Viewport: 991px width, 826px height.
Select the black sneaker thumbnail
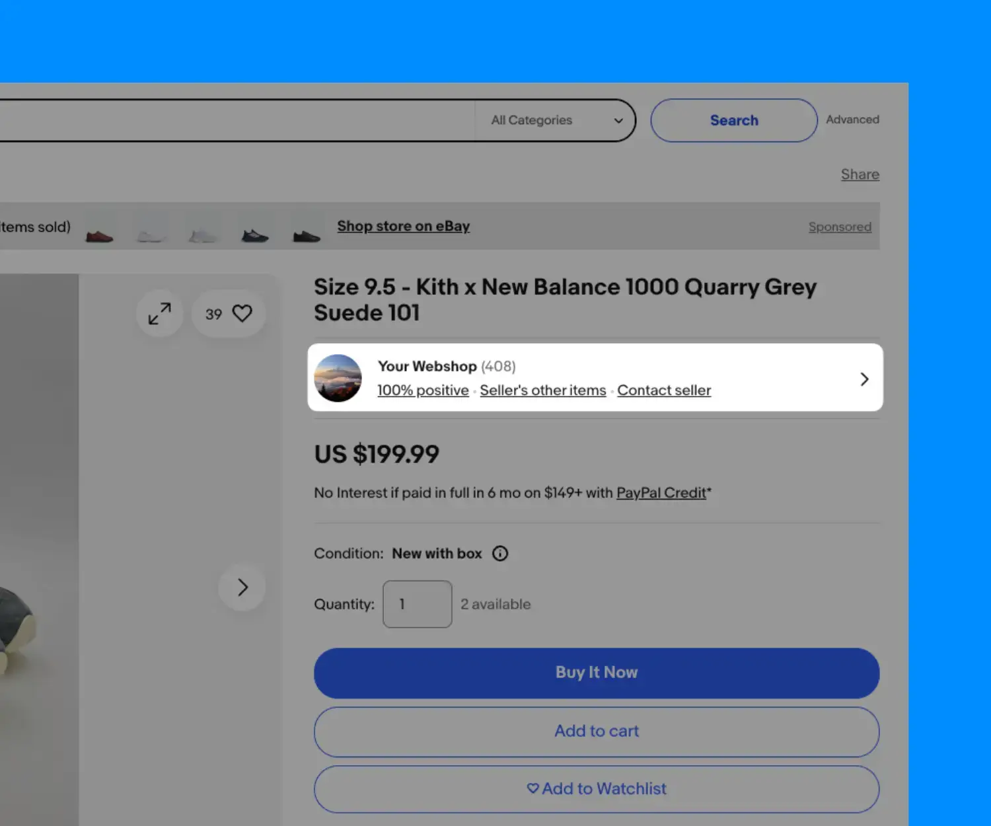(307, 235)
